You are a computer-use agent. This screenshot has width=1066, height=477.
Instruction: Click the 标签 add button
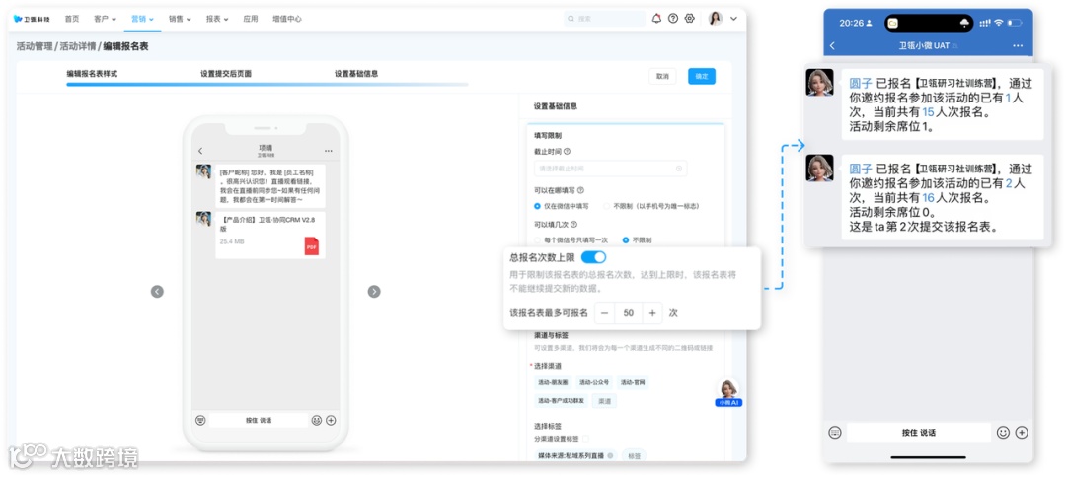[634, 456]
